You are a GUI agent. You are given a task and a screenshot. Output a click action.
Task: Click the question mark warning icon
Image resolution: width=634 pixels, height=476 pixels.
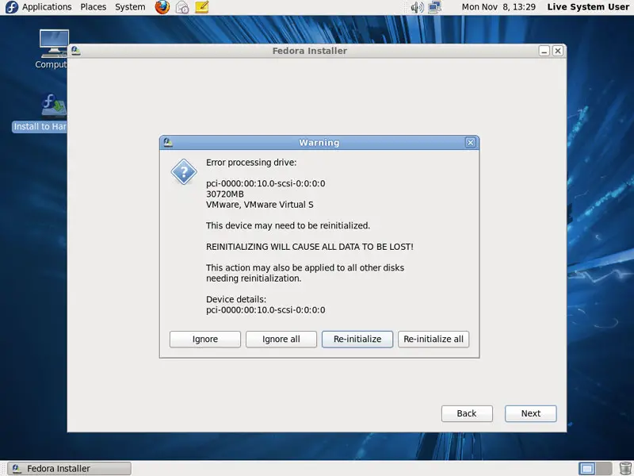[x=184, y=172]
